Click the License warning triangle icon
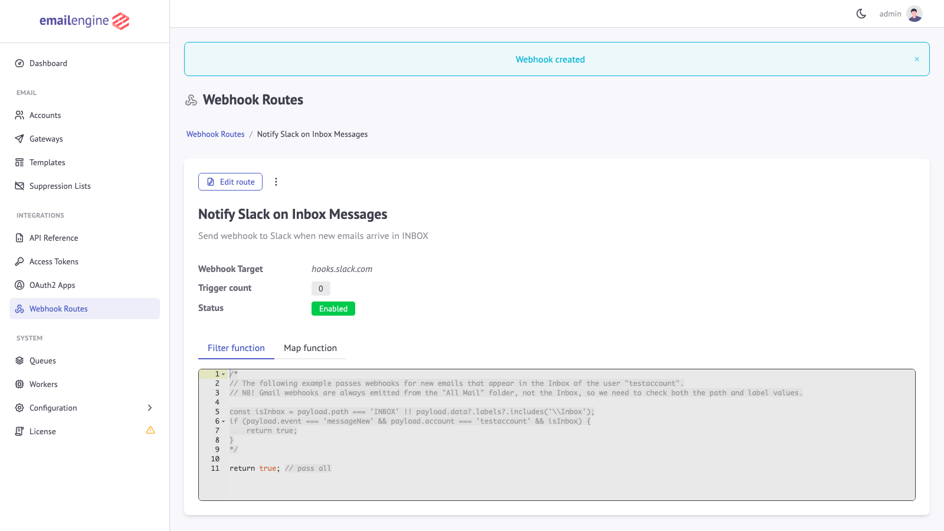Viewport: 944px width, 531px height. 150,430
